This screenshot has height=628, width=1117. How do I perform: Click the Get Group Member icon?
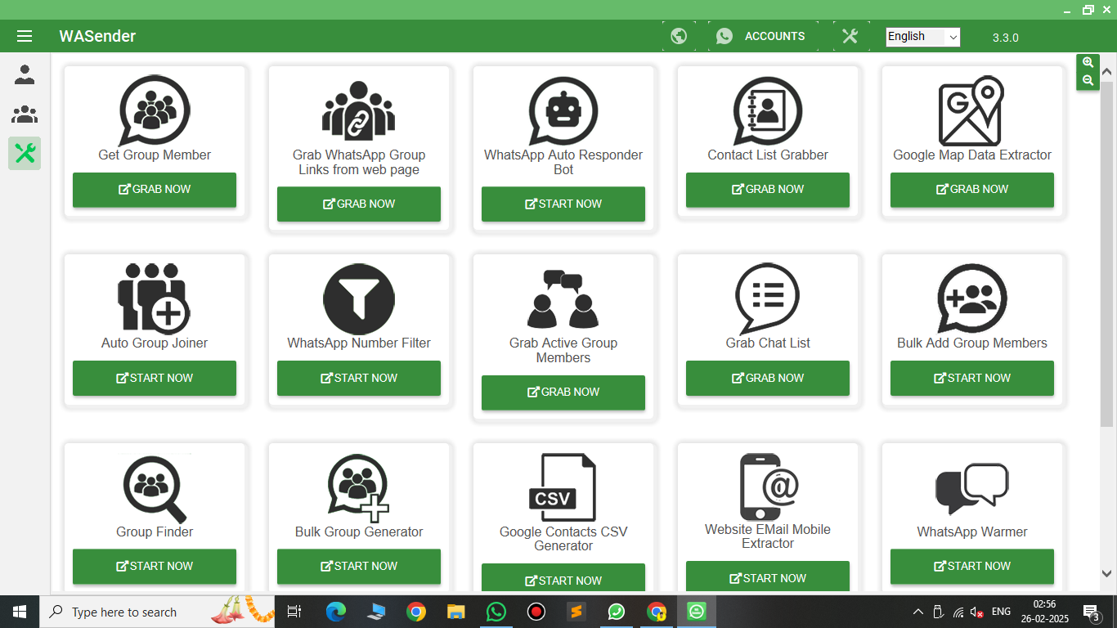click(155, 110)
